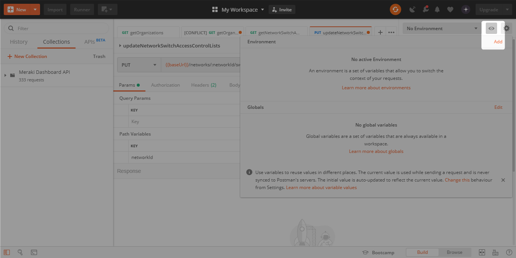Image resolution: width=516 pixels, height=258 pixels.
Task: Click the orange sync status icon
Action: click(x=395, y=9)
